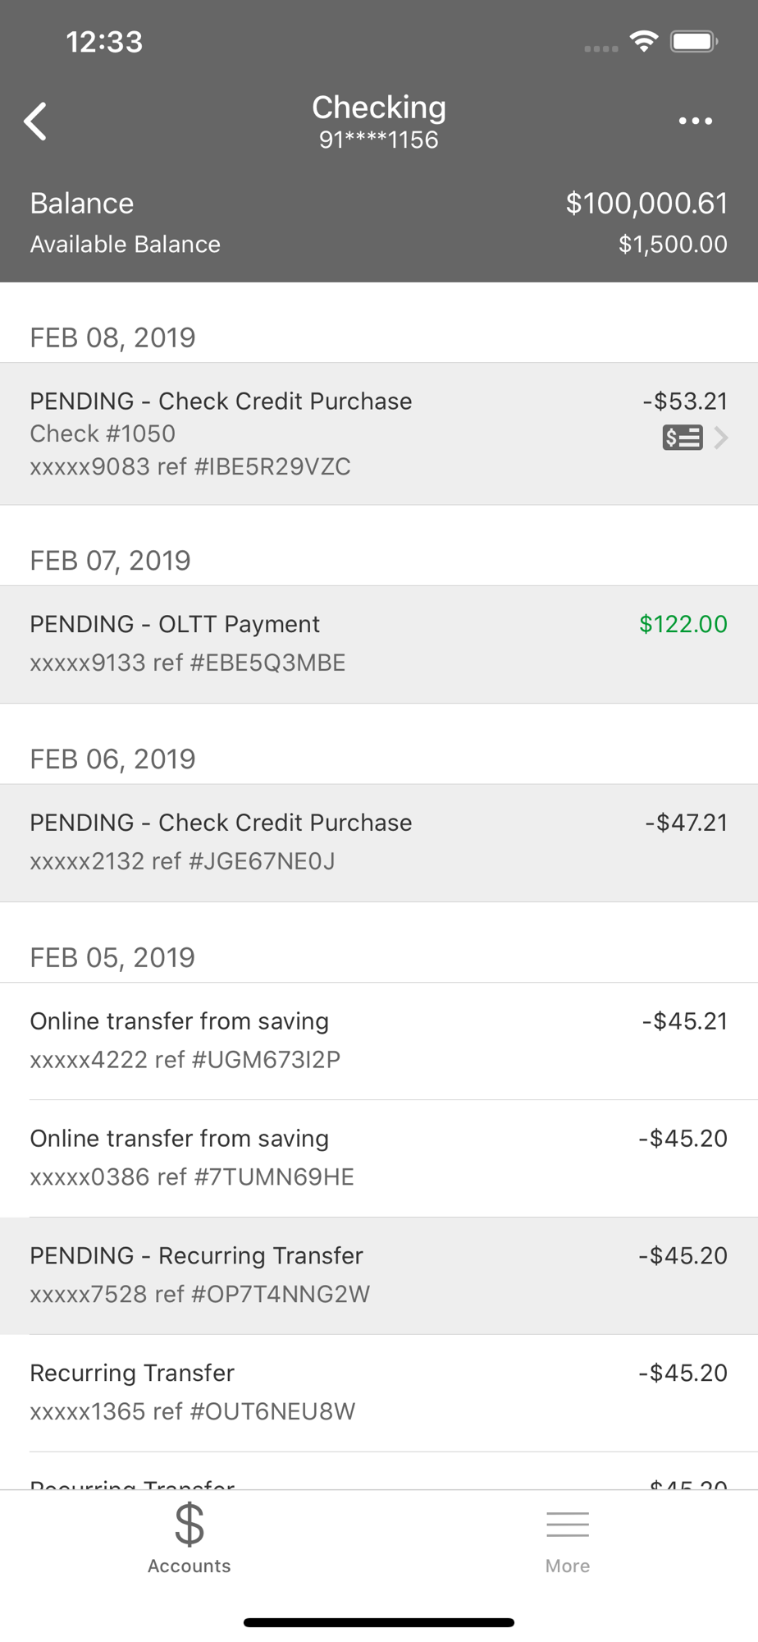Select the Accounts tab label
Image resolution: width=758 pixels, height=1642 pixels.
click(x=189, y=1566)
